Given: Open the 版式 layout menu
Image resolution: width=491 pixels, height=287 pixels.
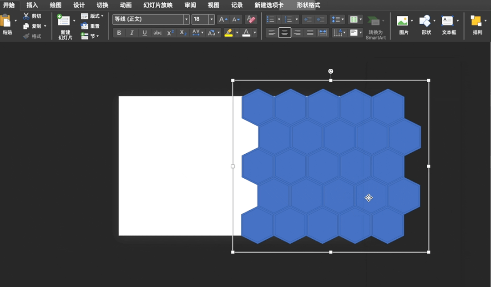Looking at the screenshot, I should coord(92,16).
